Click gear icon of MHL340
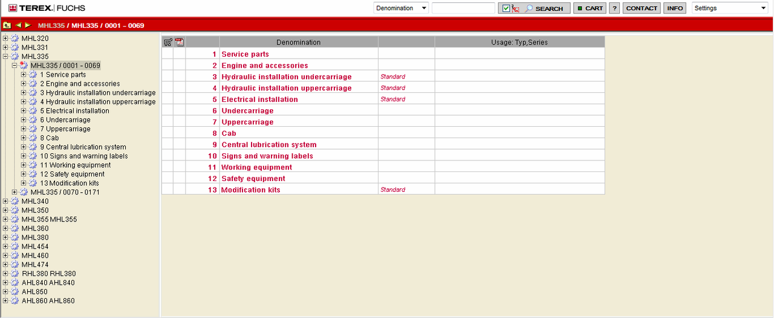Screen dimensions: 774x318 click(15, 202)
